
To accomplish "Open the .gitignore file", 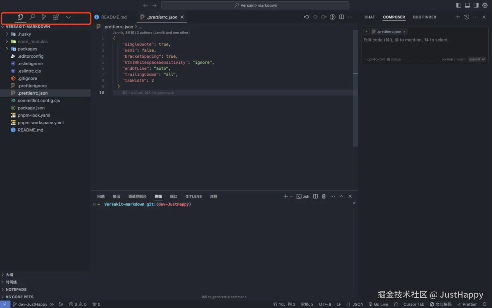I will click(45, 78).
